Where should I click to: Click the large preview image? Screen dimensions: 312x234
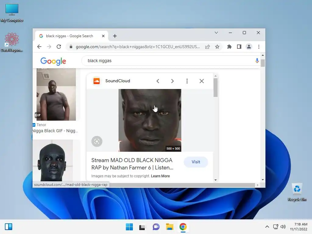pyautogui.click(x=150, y=120)
